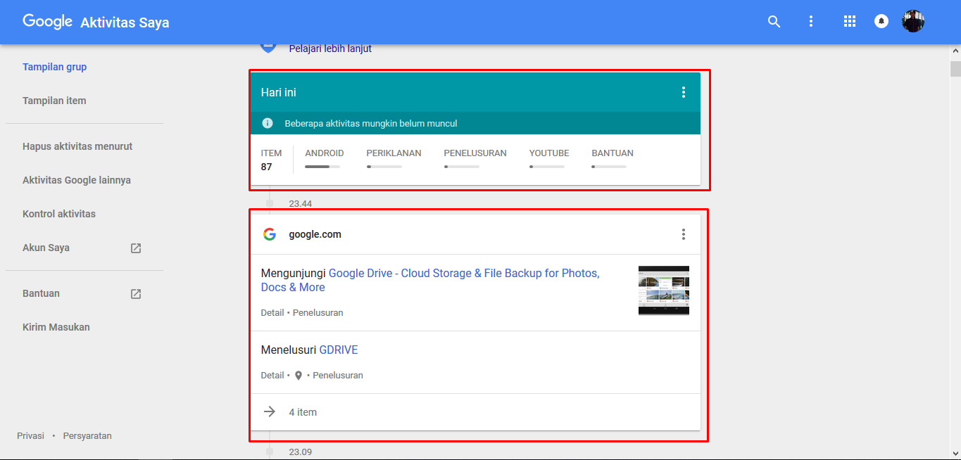Open the GDRIVE search link
Image resolution: width=961 pixels, height=460 pixels.
[339, 350]
